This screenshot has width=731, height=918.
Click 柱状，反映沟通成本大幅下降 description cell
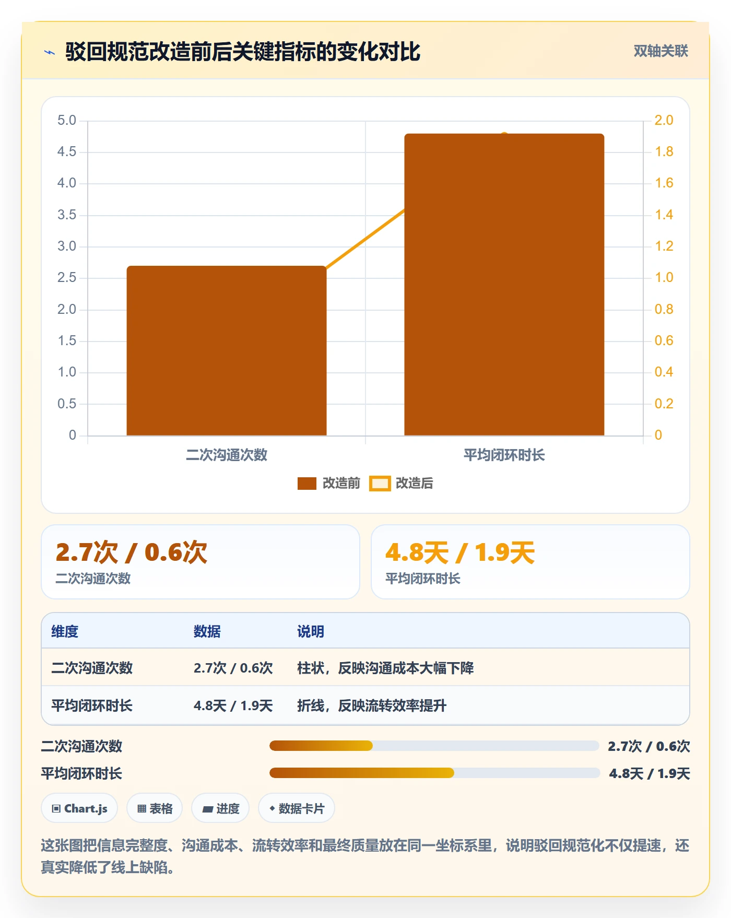(x=385, y=668)
